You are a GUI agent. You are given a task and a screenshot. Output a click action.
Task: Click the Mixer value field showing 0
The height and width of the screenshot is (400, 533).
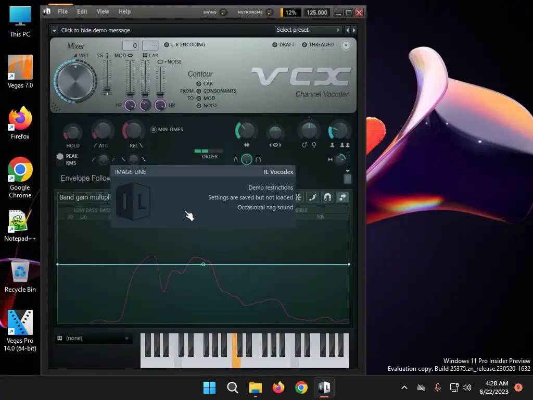pos(130,45)
